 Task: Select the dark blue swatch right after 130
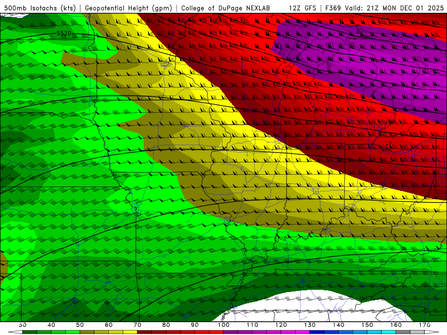pyautogui.click(x=317, y=332)
